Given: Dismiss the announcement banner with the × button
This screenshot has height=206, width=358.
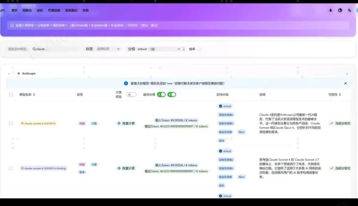Looking at the screenshot, I should click(345, 83).
